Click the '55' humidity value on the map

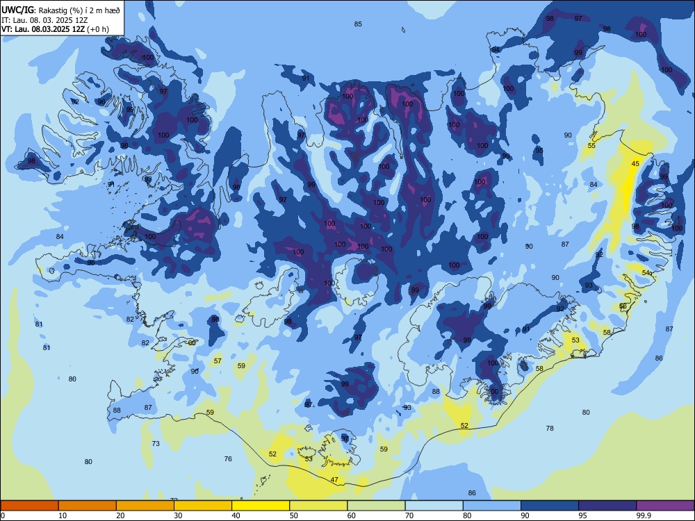(x=591, y=145)
